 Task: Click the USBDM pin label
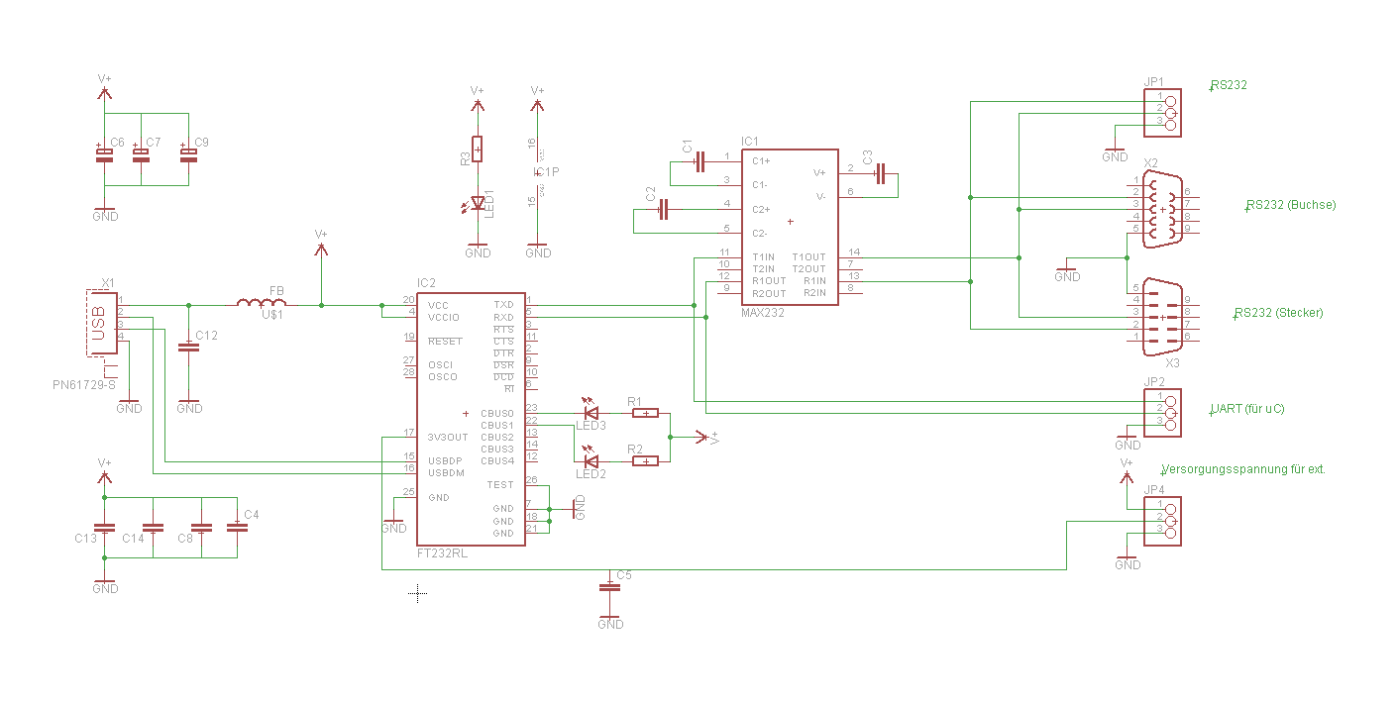click(445, 472)
